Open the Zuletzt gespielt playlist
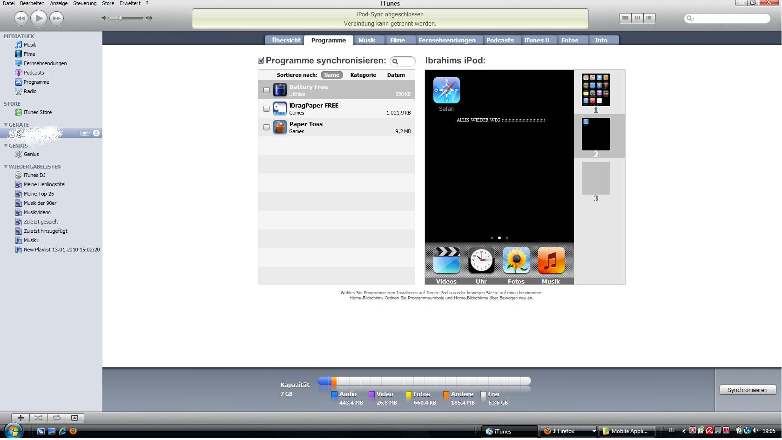782x440 pixels. pyautogui.click(x=41, y=222)
